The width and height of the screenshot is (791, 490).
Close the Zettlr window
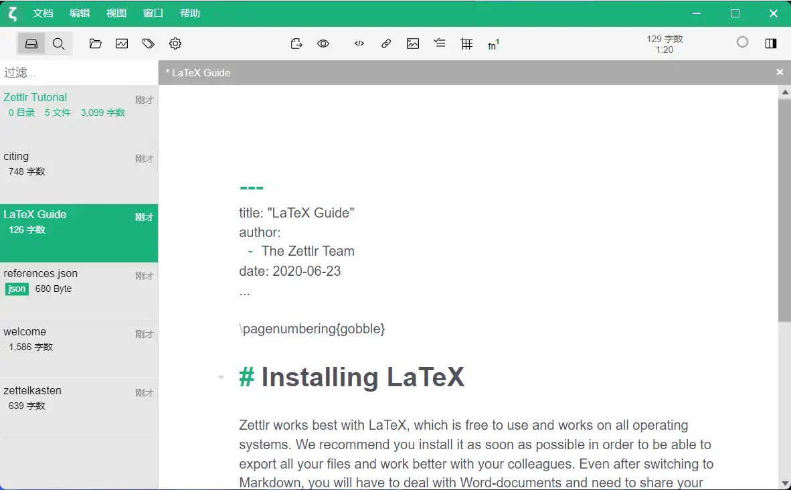[774, 13]
